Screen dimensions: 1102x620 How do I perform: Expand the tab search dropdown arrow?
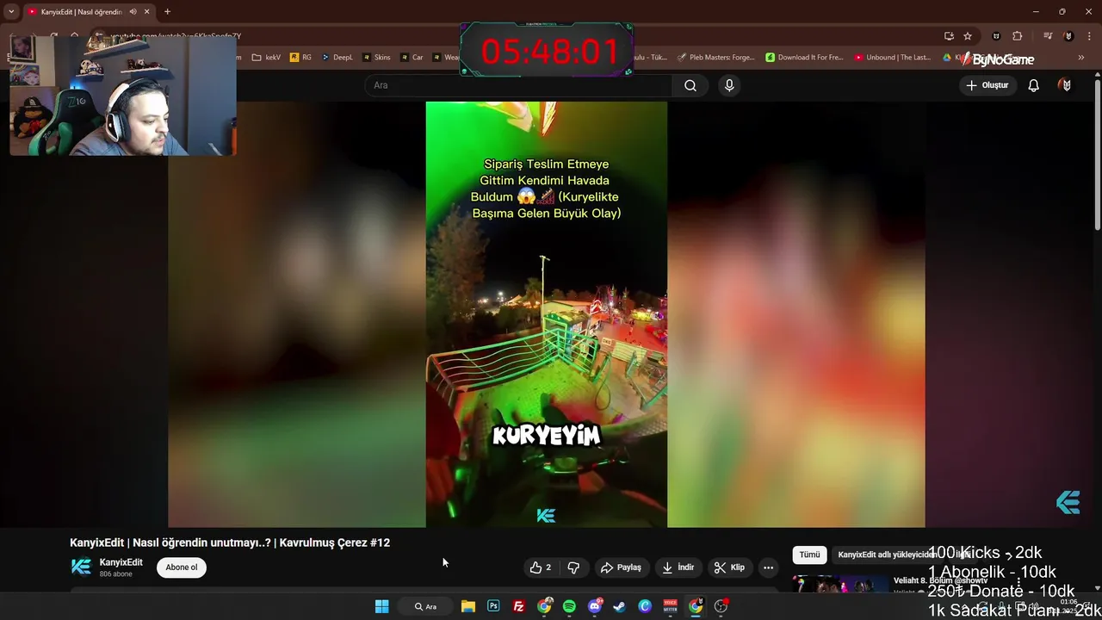coord(11,11)
